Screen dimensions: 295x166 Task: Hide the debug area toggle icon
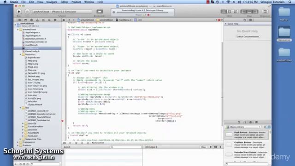[65, 143]
